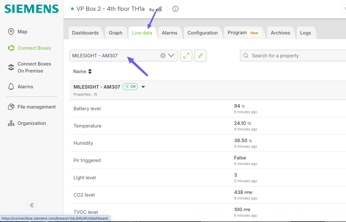346x222 pixels.
Task: Click the Properties : 15 label
Action: (85, 94)
